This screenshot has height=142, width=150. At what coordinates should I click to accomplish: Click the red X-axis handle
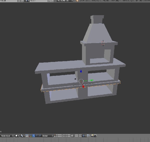click(83, 87)
